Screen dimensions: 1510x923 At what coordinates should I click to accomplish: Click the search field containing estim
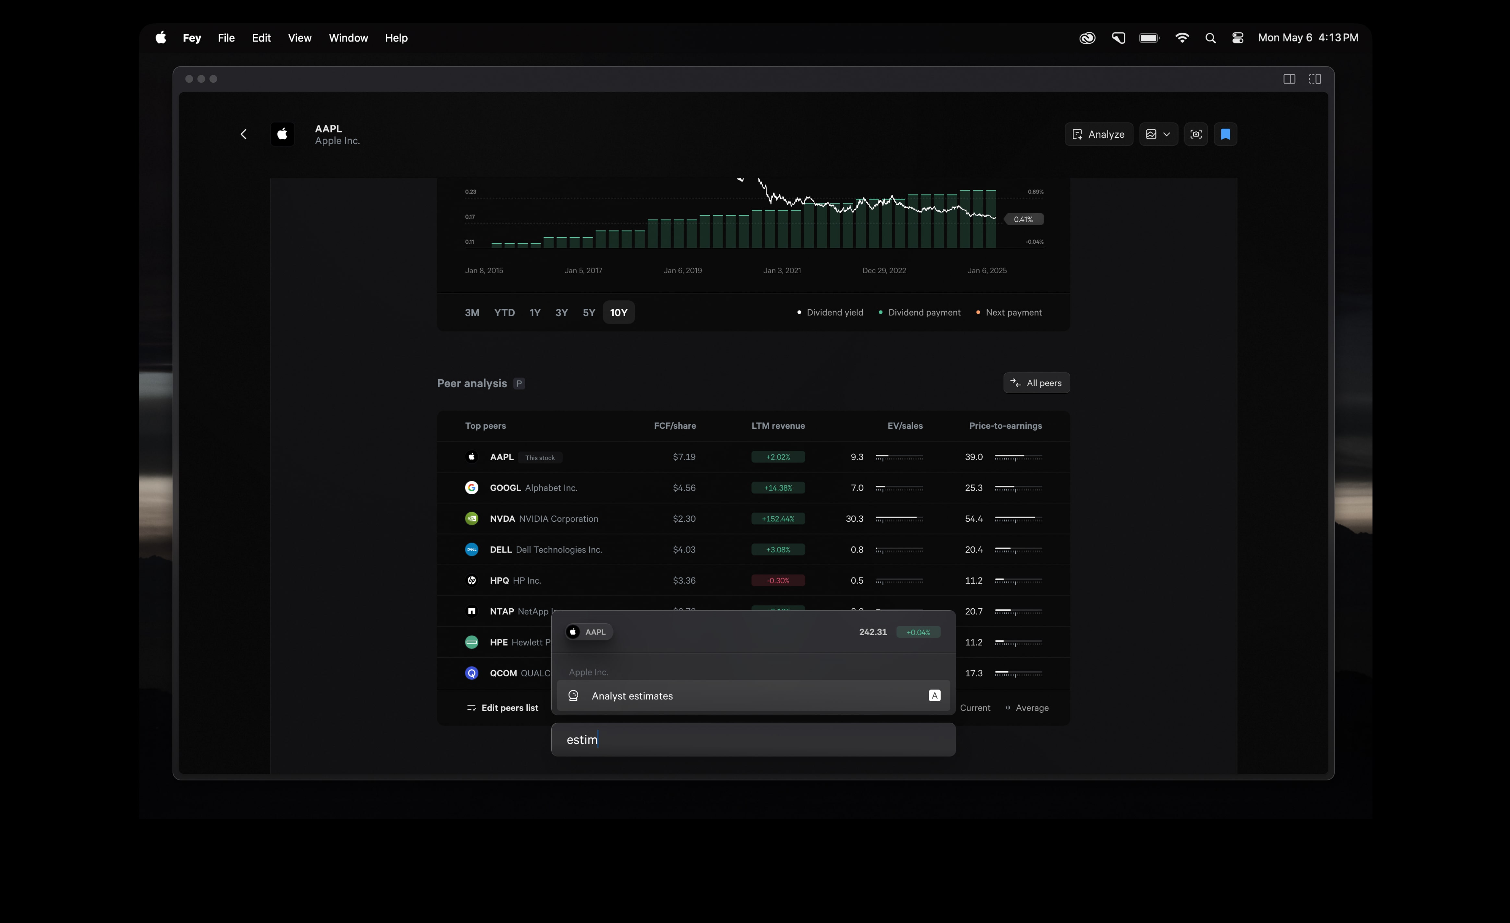click(x=752, y=740)
